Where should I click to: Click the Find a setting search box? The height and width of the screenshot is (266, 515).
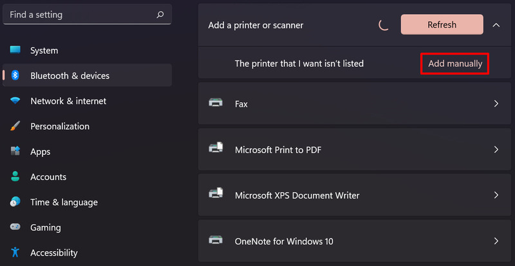pos(87,14)
